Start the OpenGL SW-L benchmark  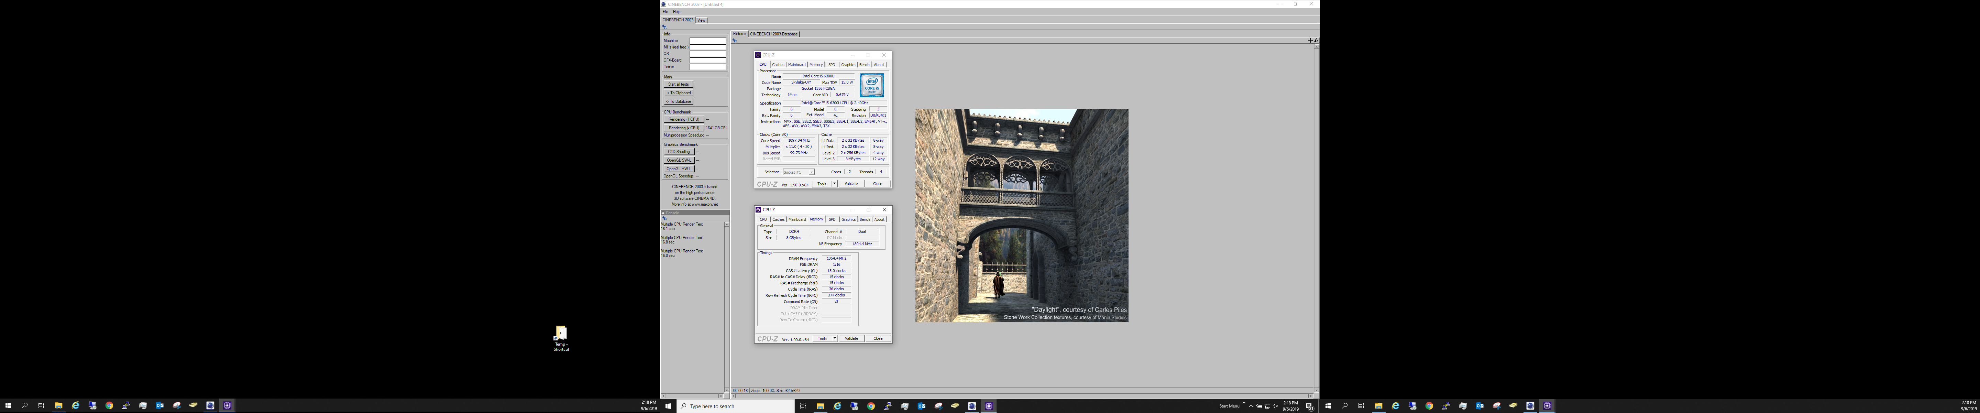[680, 160]
